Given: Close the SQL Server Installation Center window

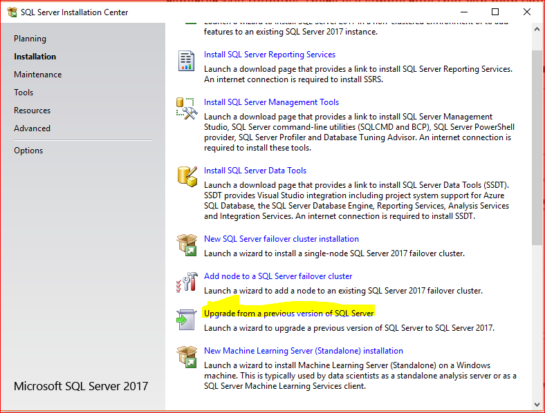Looking at the screenshot, I should tap(527, 12).
